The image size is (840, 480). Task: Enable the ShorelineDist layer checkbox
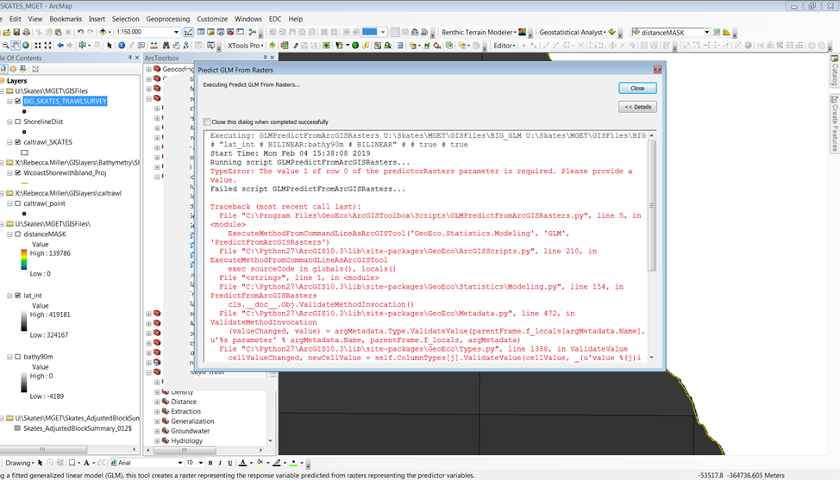[x=17, y=122]
